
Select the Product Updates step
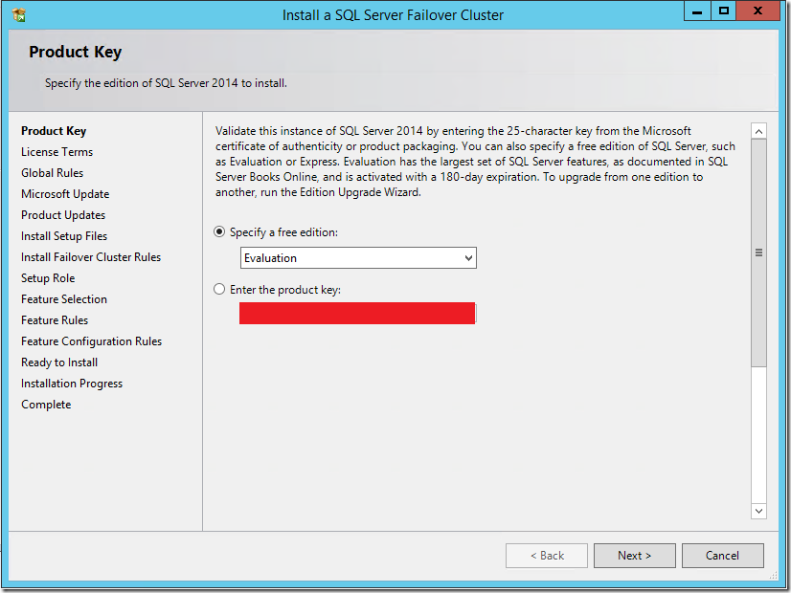63,215
